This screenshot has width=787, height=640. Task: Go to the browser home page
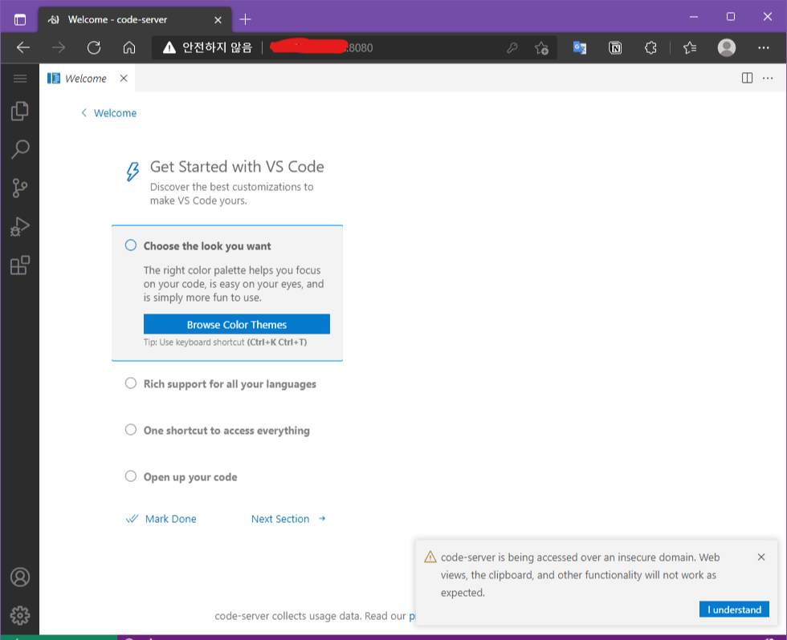(129, 47)
